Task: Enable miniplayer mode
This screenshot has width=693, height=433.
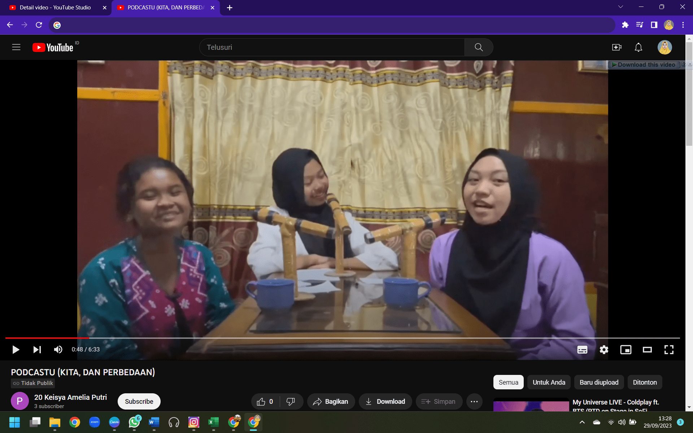Action: (x=626, y=349)
